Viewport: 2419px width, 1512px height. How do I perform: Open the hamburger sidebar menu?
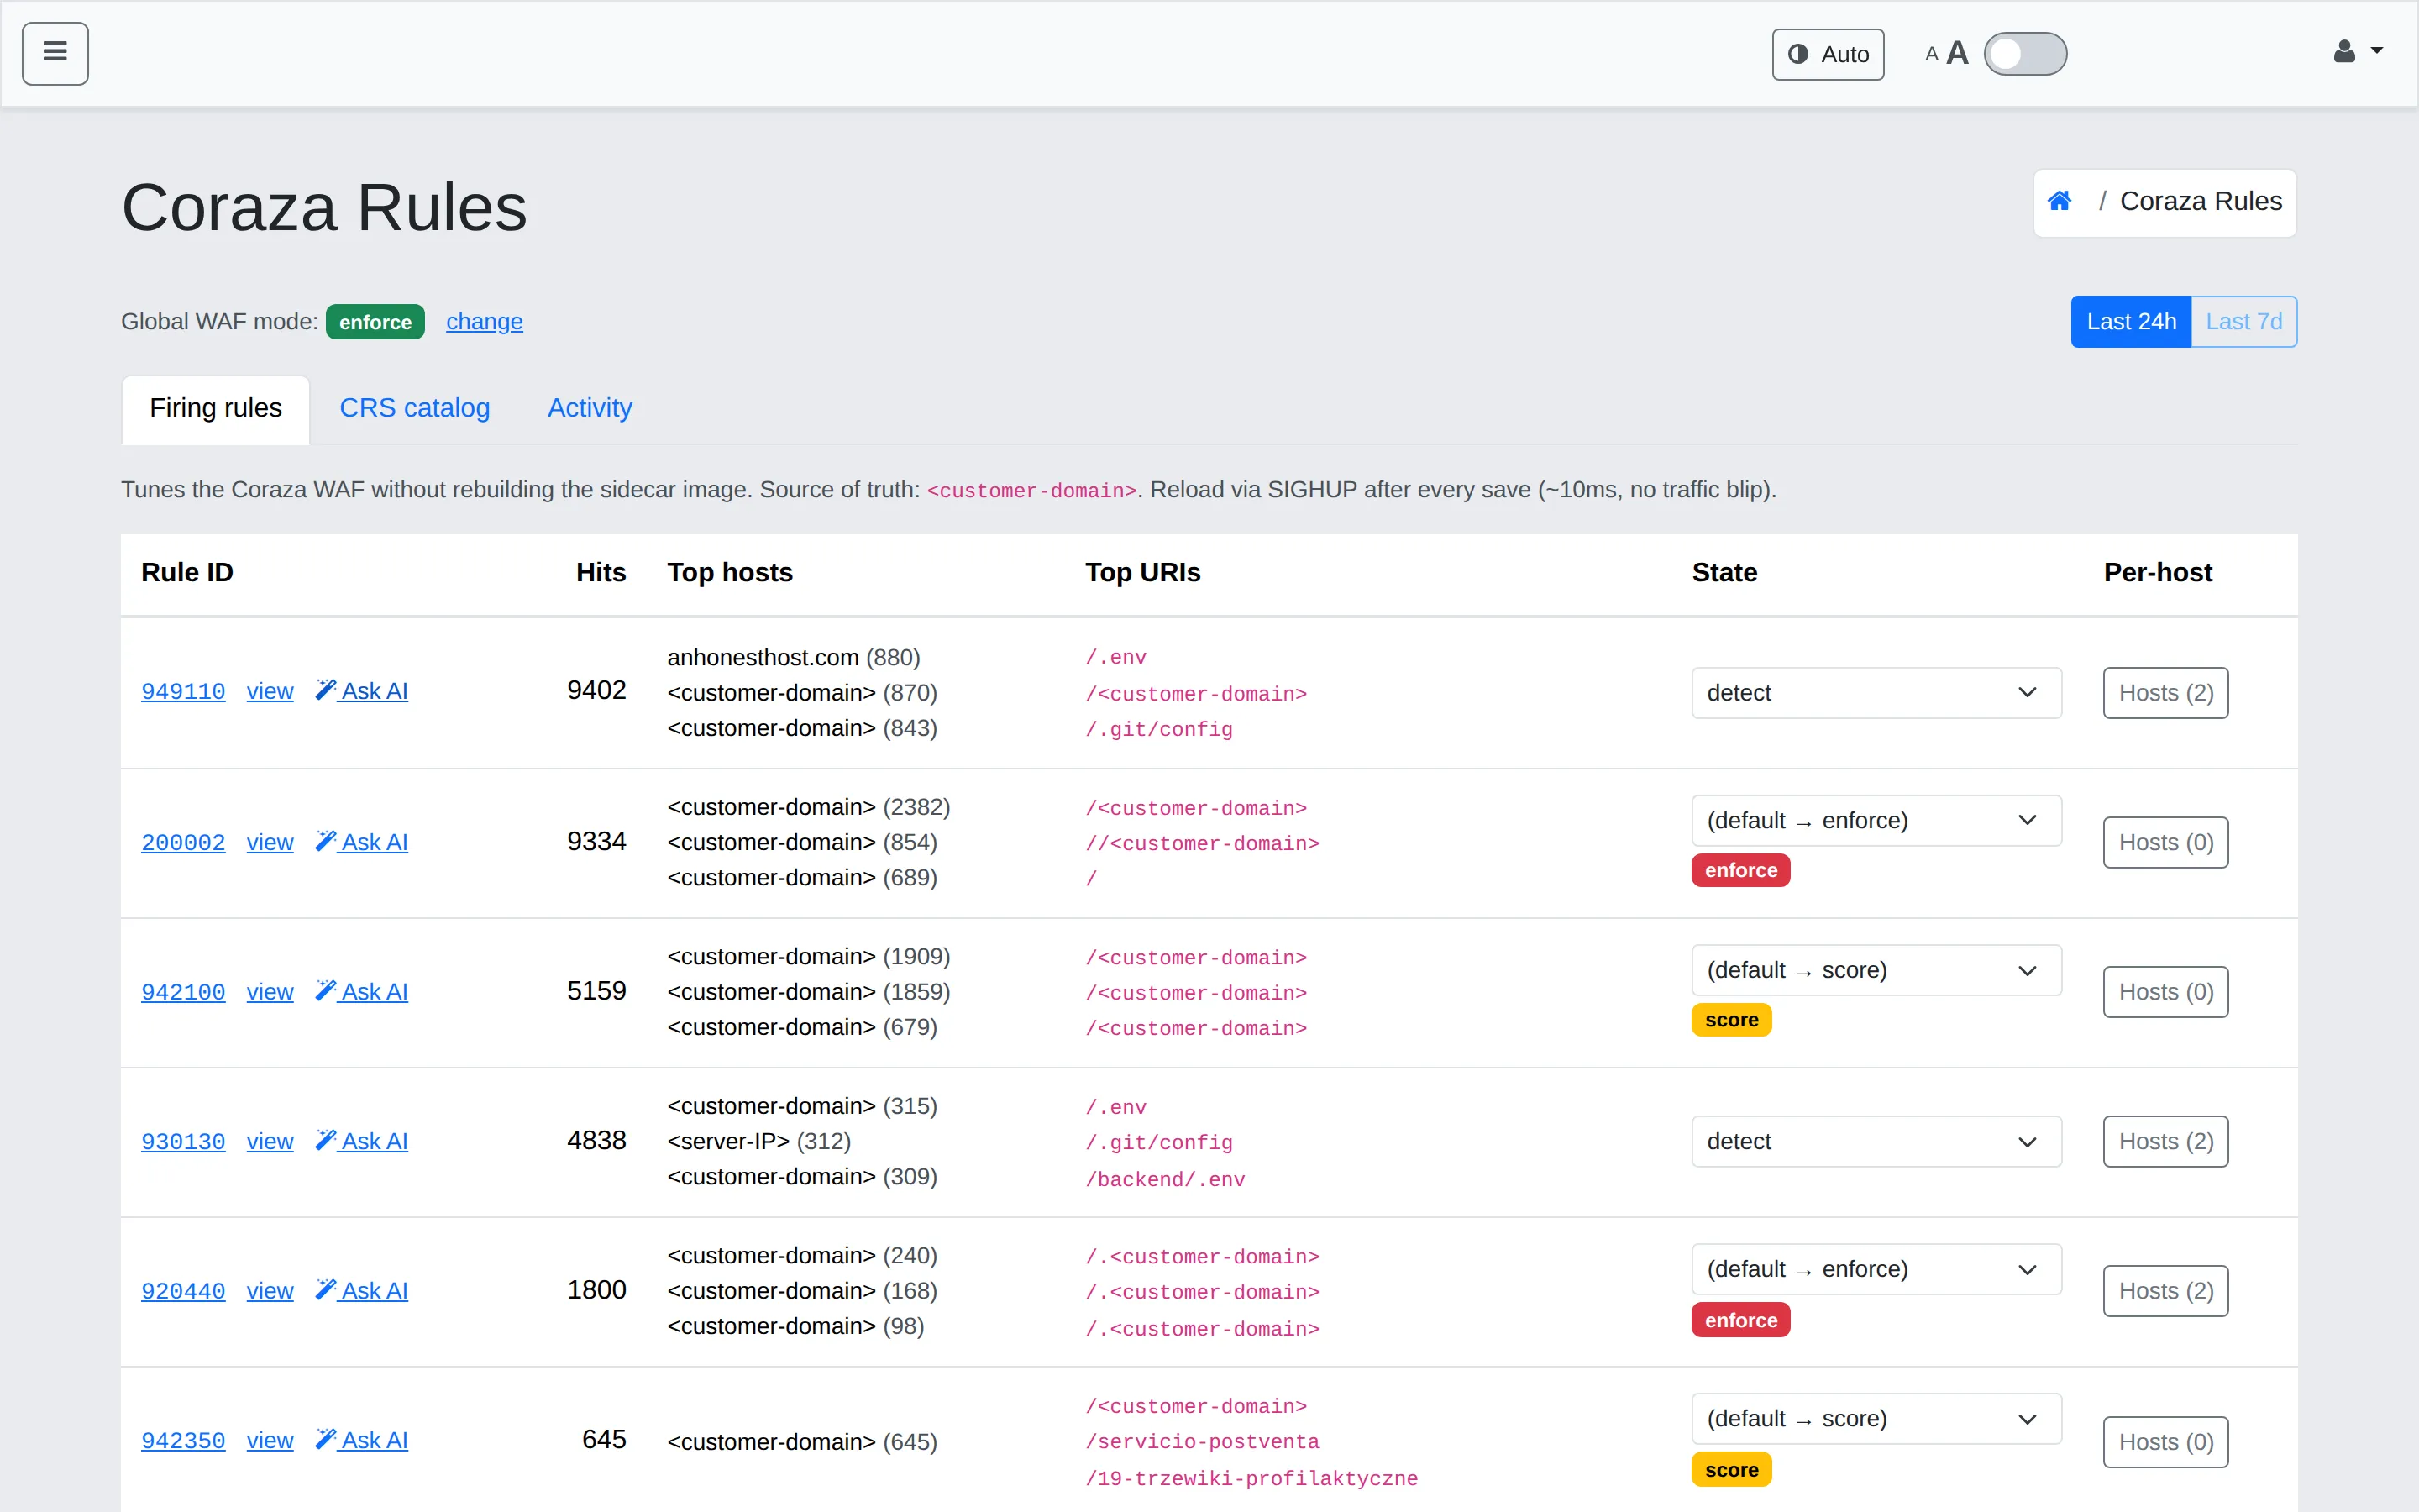click(x=55, y=53)
